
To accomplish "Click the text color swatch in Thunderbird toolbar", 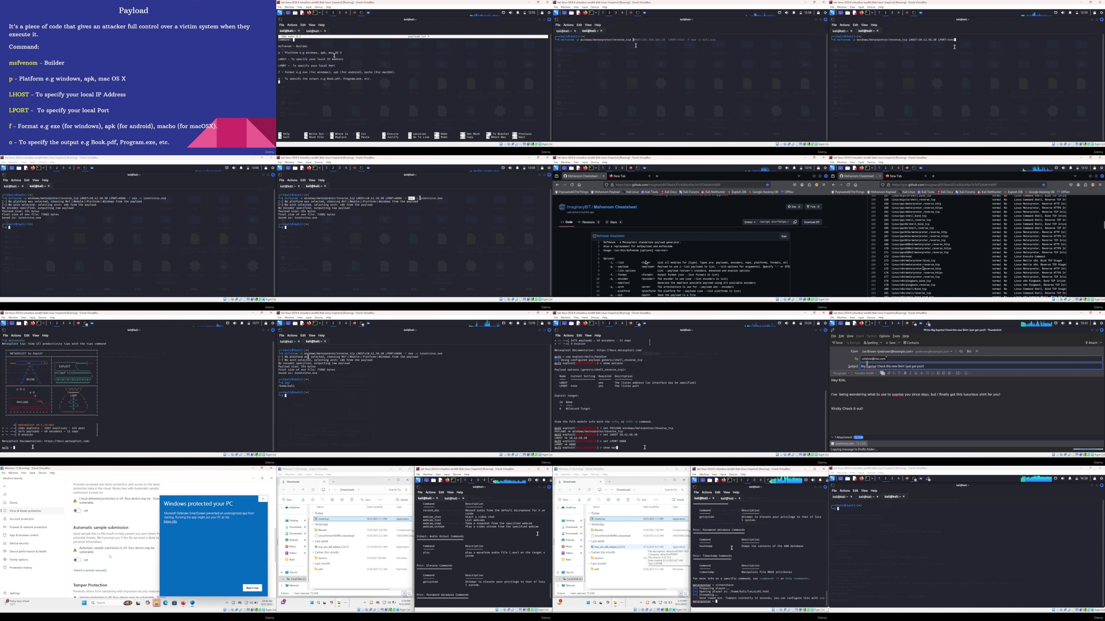I will [x=882, y=373].
